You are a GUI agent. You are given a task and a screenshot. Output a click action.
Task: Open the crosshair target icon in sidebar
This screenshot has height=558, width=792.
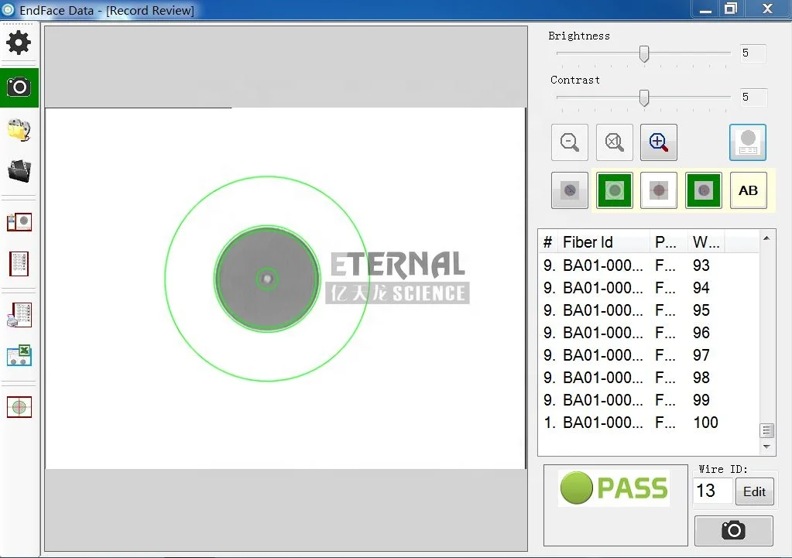(x=19, y=406)
